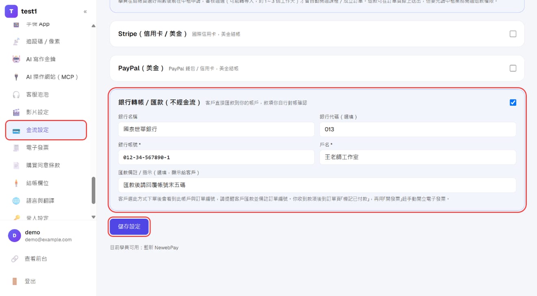The image size is (537, 296).
Task: Click the tracking code / pixel icon
Action: [x=16, y=41]
